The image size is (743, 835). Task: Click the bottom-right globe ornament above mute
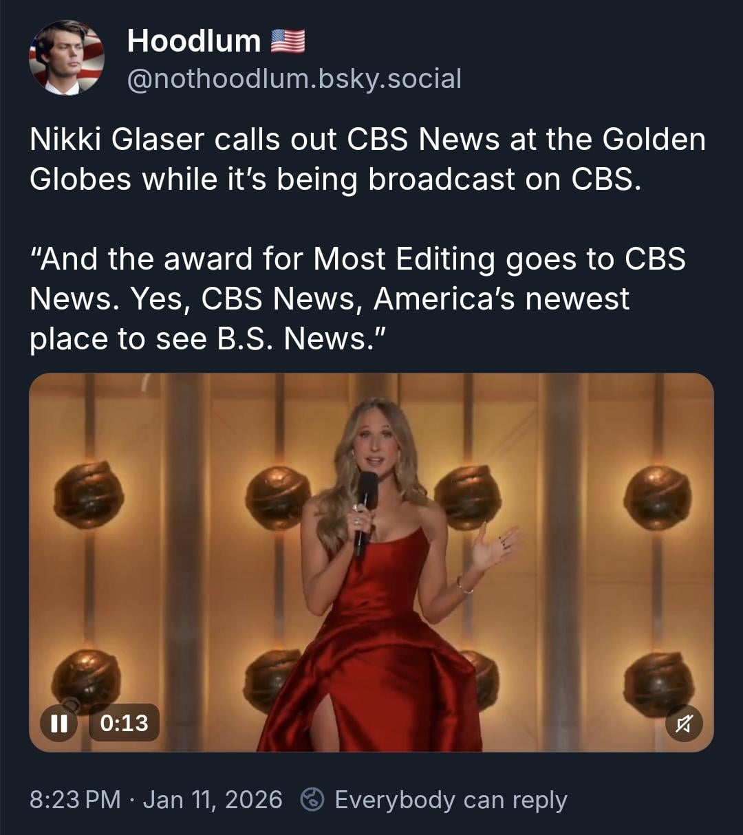(658, 683)
